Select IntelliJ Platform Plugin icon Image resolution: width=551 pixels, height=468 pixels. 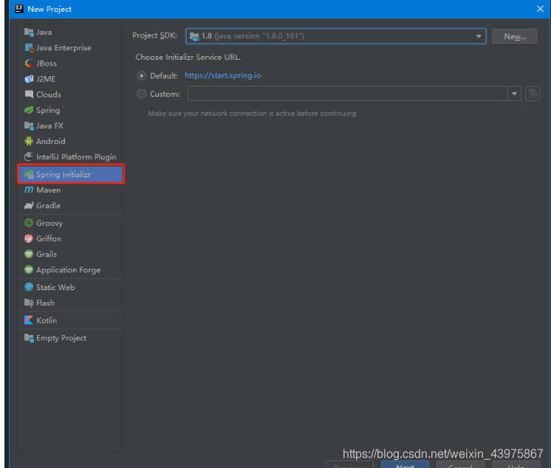tap(29, 156)
